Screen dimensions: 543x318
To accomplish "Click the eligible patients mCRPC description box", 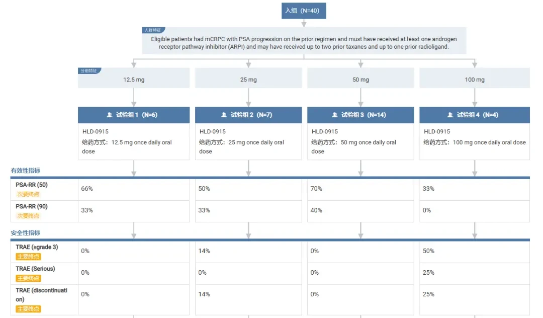I will pos(304,41).
